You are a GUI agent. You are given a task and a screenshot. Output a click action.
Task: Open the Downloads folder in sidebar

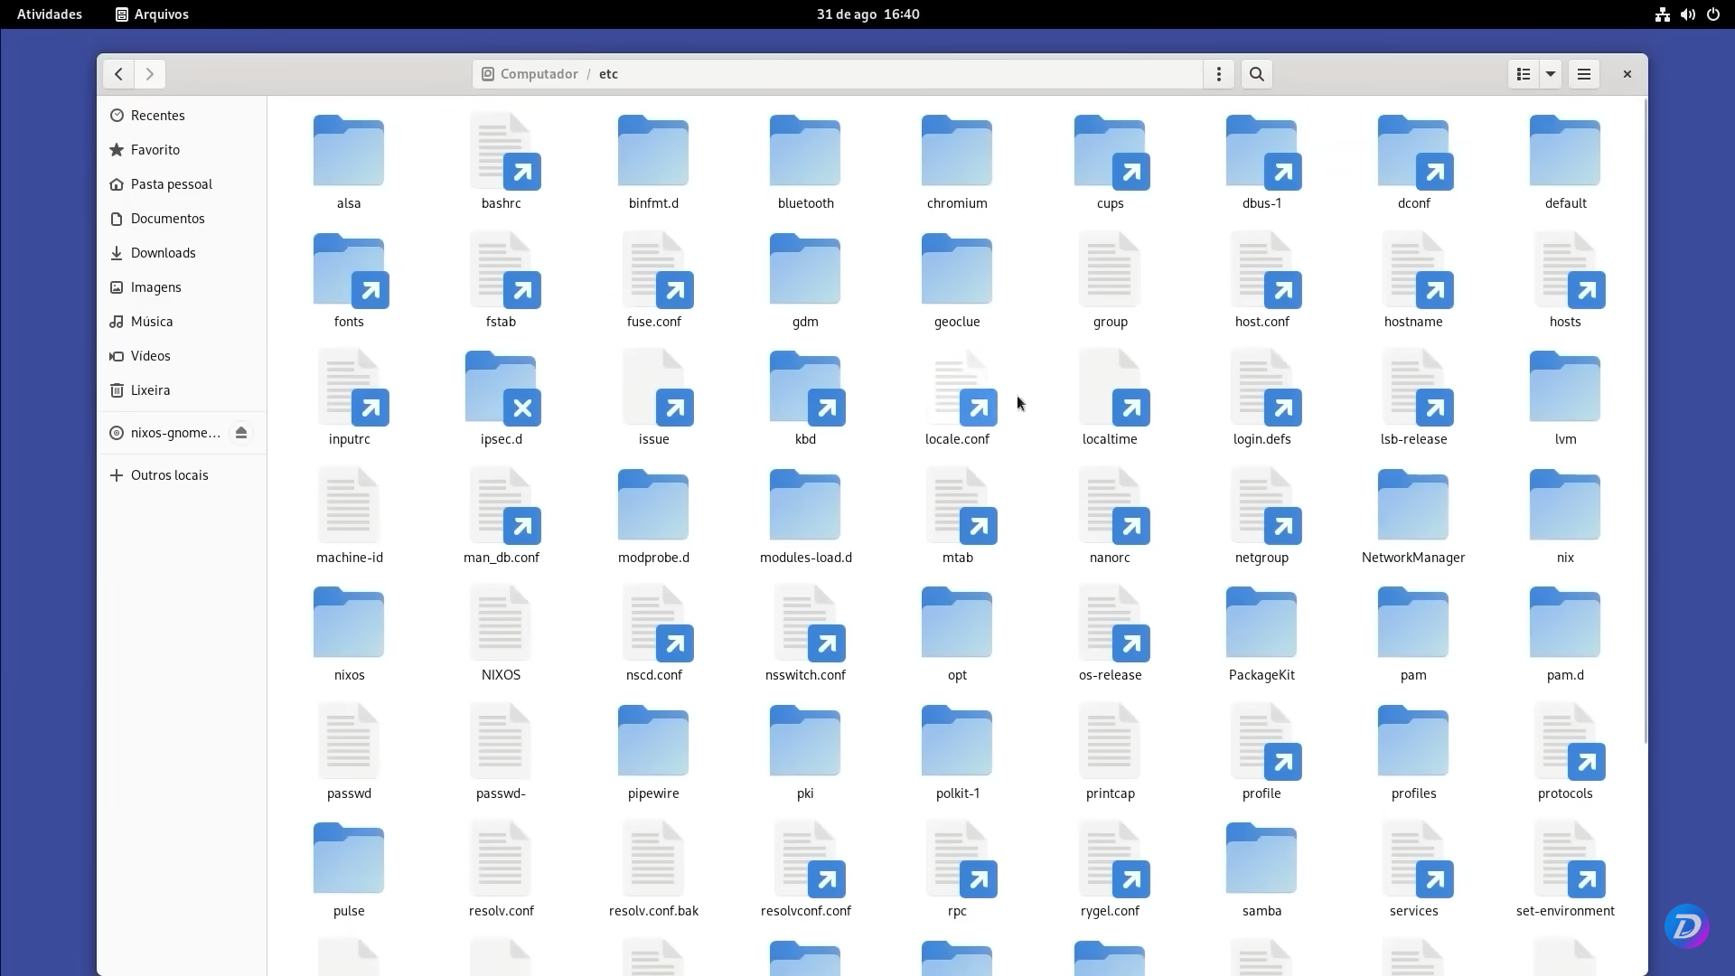coord(164,252)
